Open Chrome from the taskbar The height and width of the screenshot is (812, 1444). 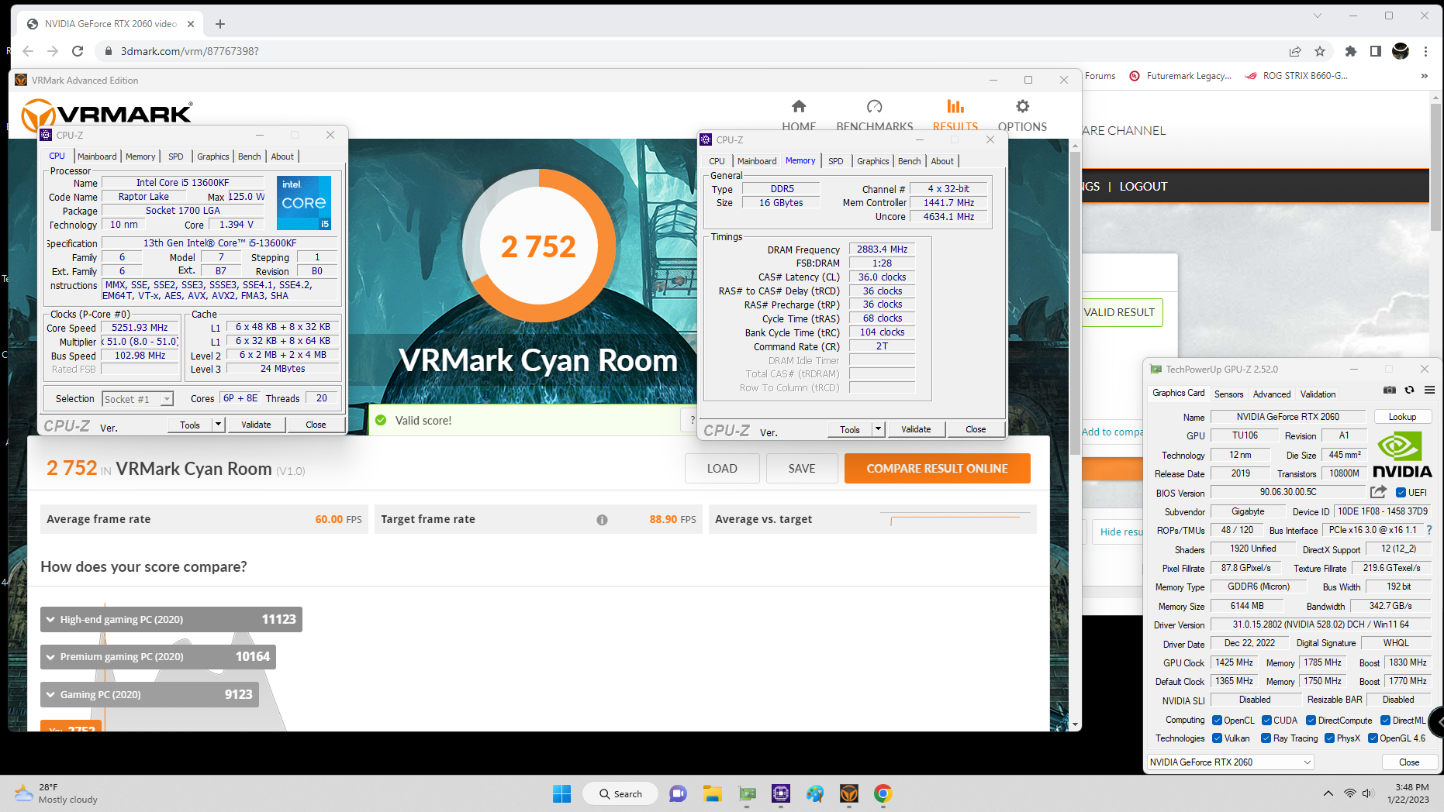tap(883, 793)
